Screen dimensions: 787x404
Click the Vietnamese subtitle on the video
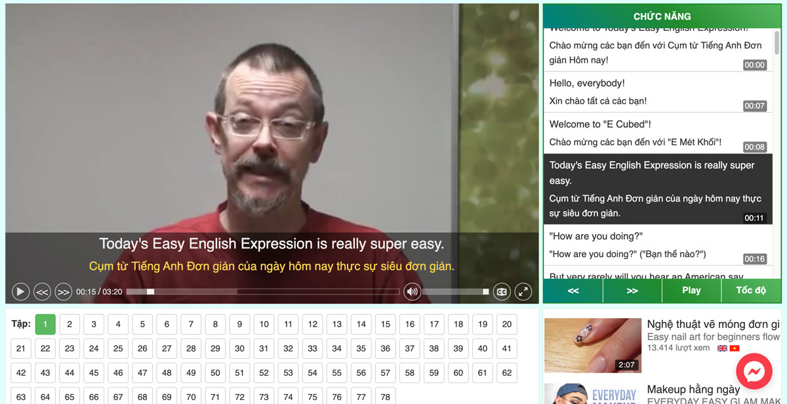pos(272,267)
